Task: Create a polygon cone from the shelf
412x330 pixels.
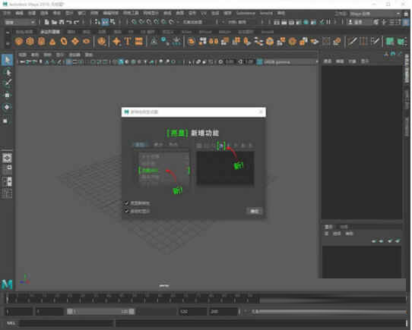Action: [x=52, y=42]
